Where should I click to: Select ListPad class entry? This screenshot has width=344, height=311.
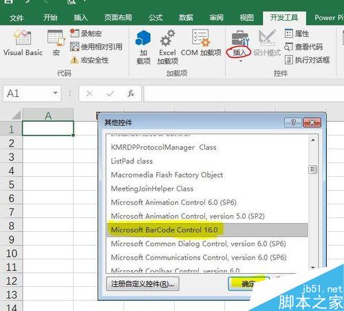[x=207, y=161]
